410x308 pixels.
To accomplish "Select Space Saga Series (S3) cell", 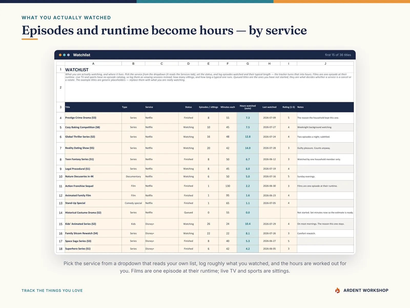I will [93, 241].
